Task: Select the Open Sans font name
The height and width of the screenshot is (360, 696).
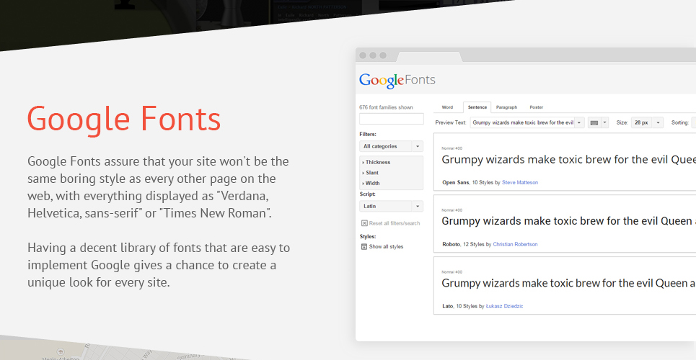Action: (455, 182)
